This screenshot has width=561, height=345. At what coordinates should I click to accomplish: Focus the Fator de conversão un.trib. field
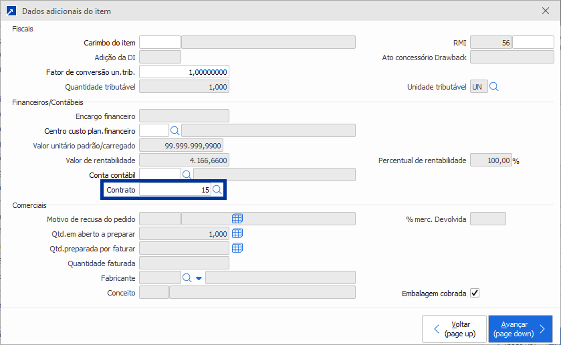(x=184, y=72)
